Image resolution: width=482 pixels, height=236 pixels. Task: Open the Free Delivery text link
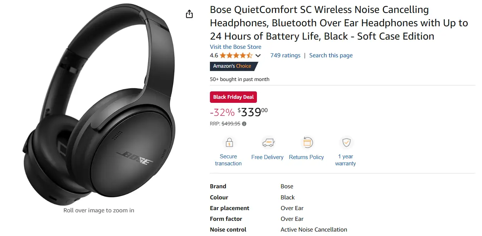pos(267,157)
